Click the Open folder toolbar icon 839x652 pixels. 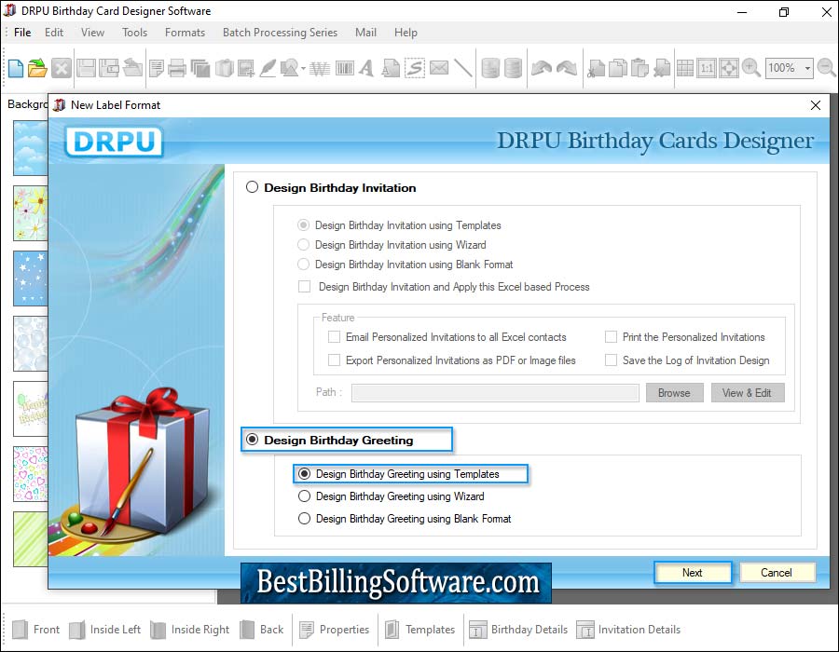(x=37, y=68)
